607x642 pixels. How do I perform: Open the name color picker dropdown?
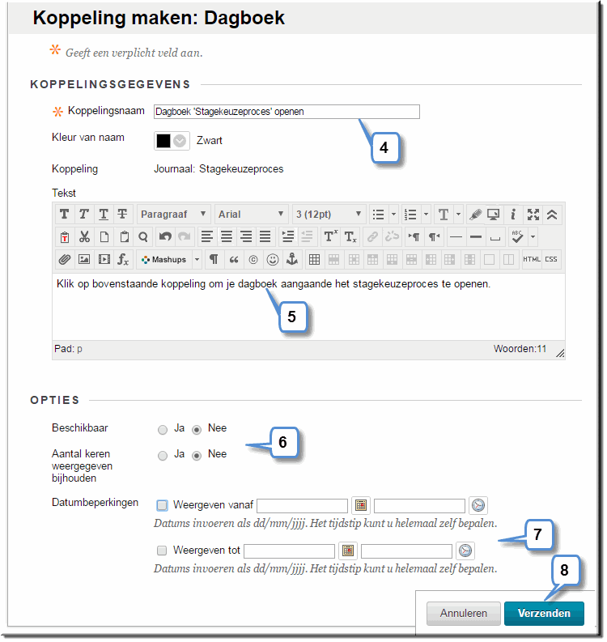180,141
